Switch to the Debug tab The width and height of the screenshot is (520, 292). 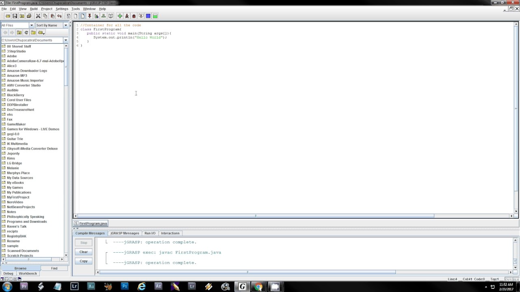pyautogui.click(x=8, y=273)
